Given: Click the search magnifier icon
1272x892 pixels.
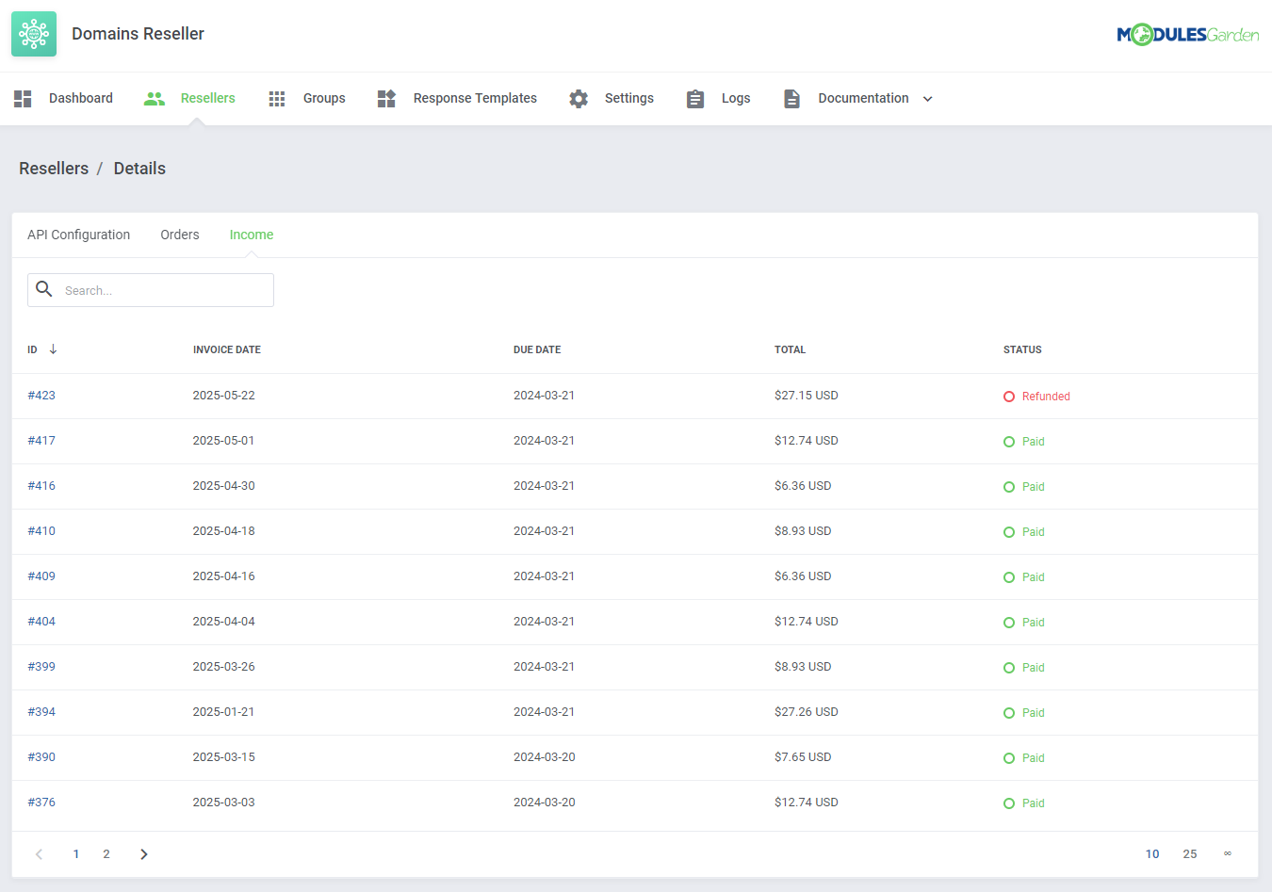Looking at the screenshot, I should pyautogui.click(x=44, y=289).
